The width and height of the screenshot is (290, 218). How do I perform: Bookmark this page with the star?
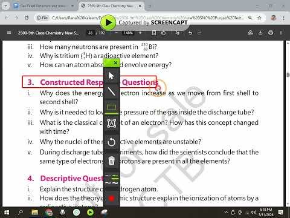(259, 18)
